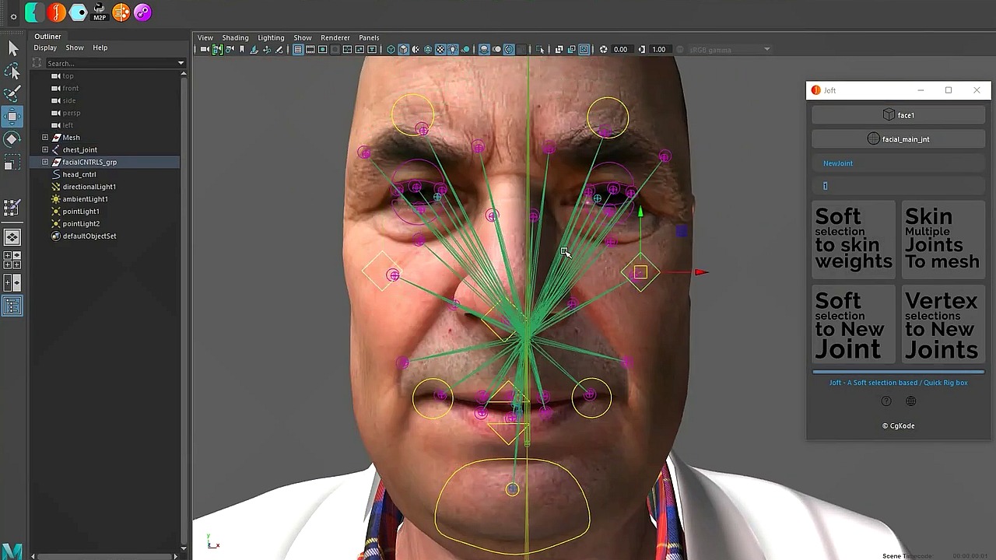Activate the Rotate tool in the toolbox
This screenshot has height=560, width=996.
12,138
